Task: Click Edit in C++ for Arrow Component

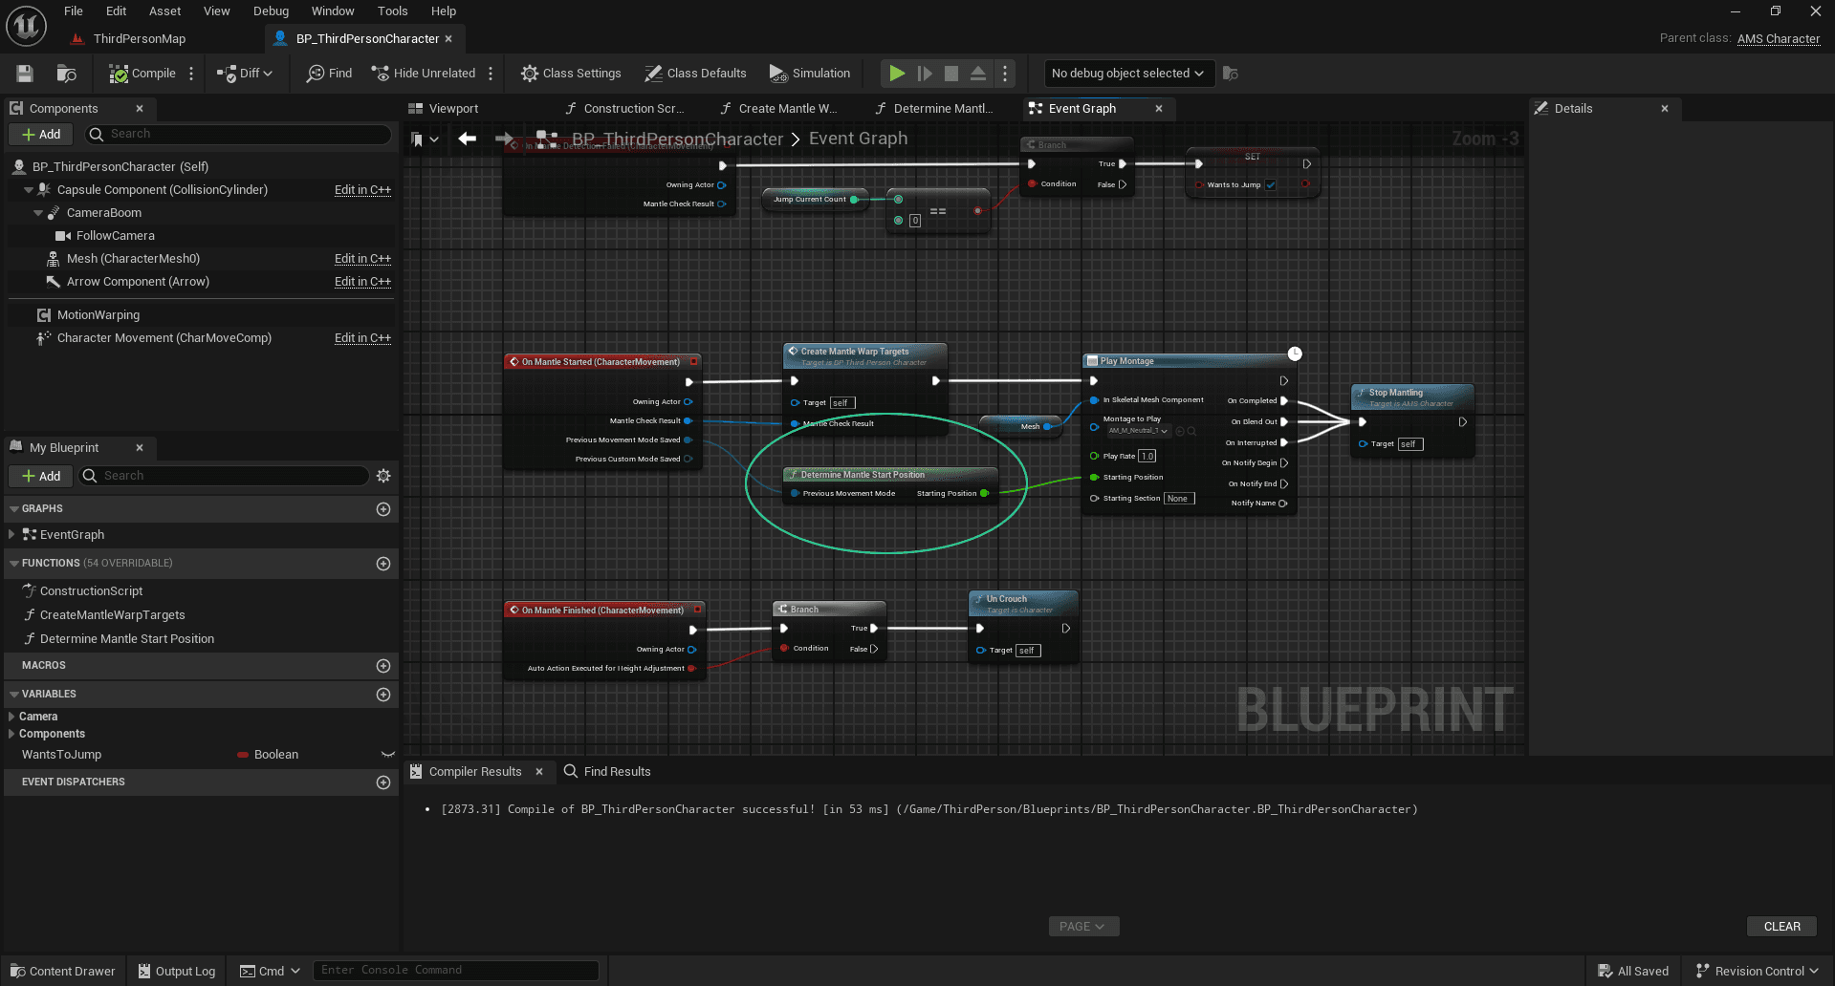Action: click(362, 282)
